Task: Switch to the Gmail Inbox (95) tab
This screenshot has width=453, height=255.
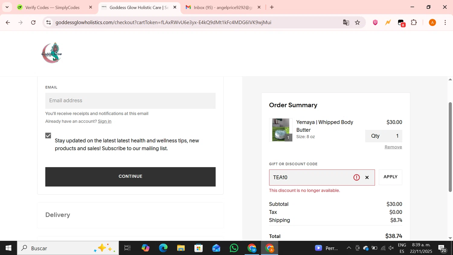Action: [223, 7]
